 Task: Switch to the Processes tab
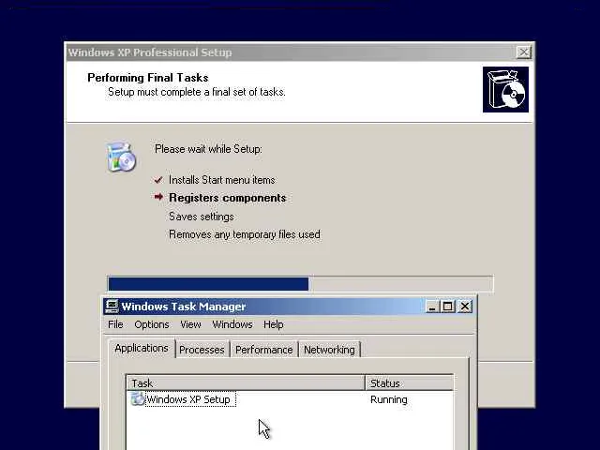coord(202,350)
